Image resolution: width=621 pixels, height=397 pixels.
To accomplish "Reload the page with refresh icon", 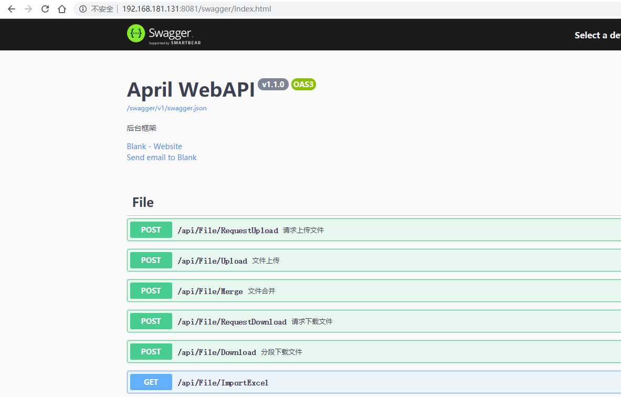I will click(45, 9).
